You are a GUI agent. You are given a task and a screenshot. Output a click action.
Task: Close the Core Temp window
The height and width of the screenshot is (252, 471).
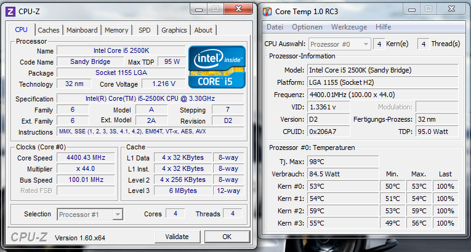tap(451, 9)
